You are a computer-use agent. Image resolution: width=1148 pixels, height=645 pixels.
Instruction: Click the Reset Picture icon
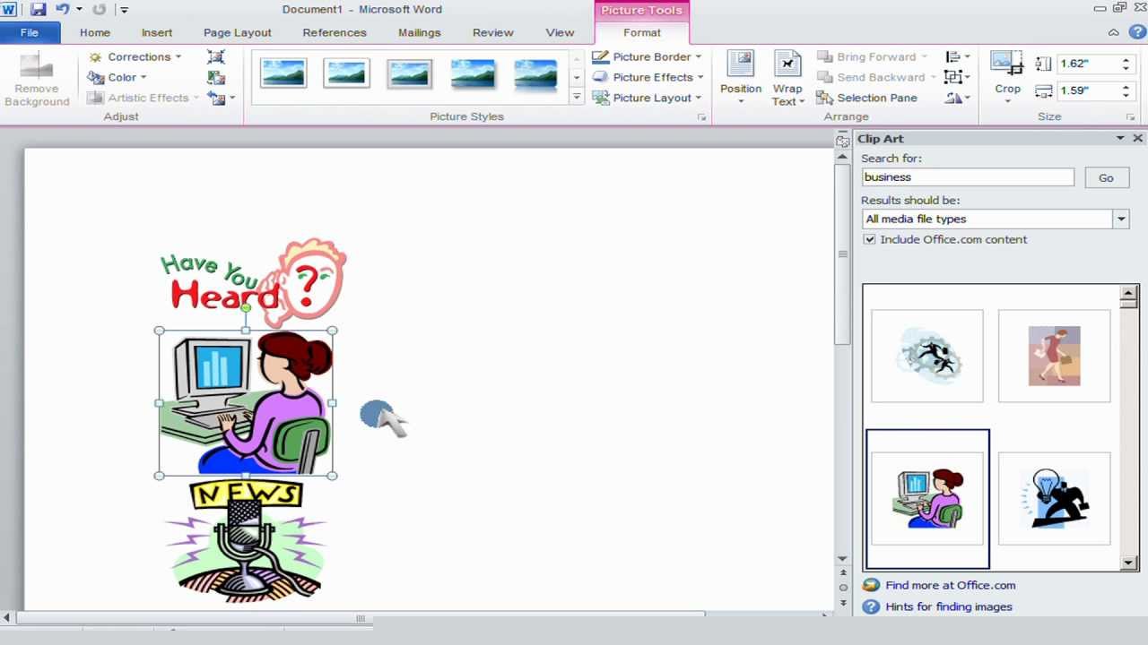pos(215,98)
